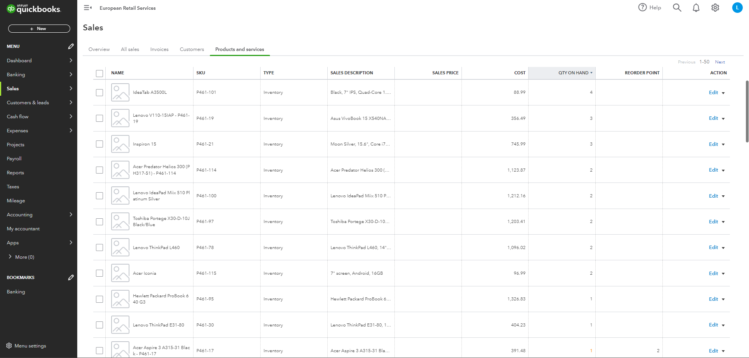
Task: Click the Menu settings gear icon
Action: coord(9,346)
